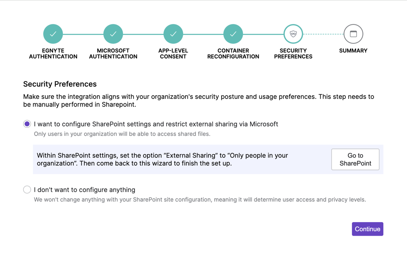This screenshot has height=258, width=407.
Task: Click the Egnyte Authentication completed checkmark icon
Action: 53,34
